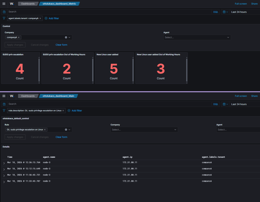The image size is (260, 202).
Task: Remove the rule.description sudo filter pill
Action: 63,111
